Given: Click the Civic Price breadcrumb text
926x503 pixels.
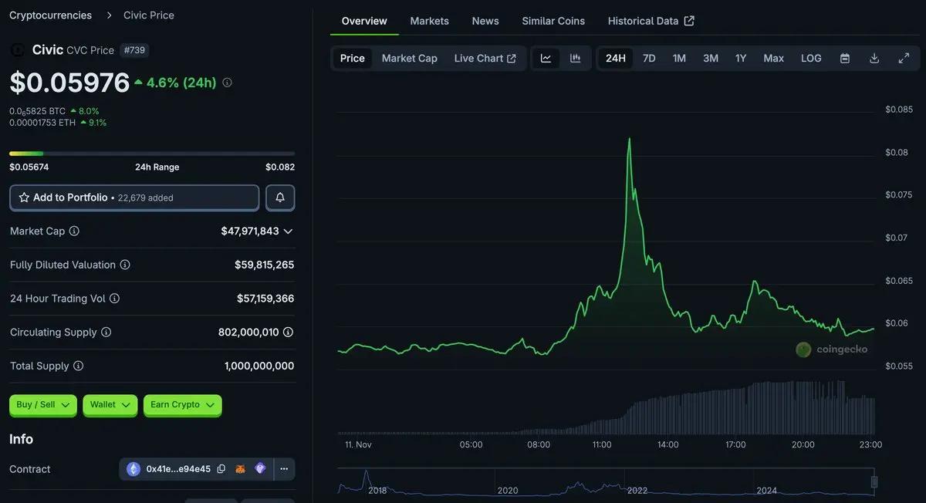Looking at the screenshot, I should pyautogui.click(x=149, y=15).
